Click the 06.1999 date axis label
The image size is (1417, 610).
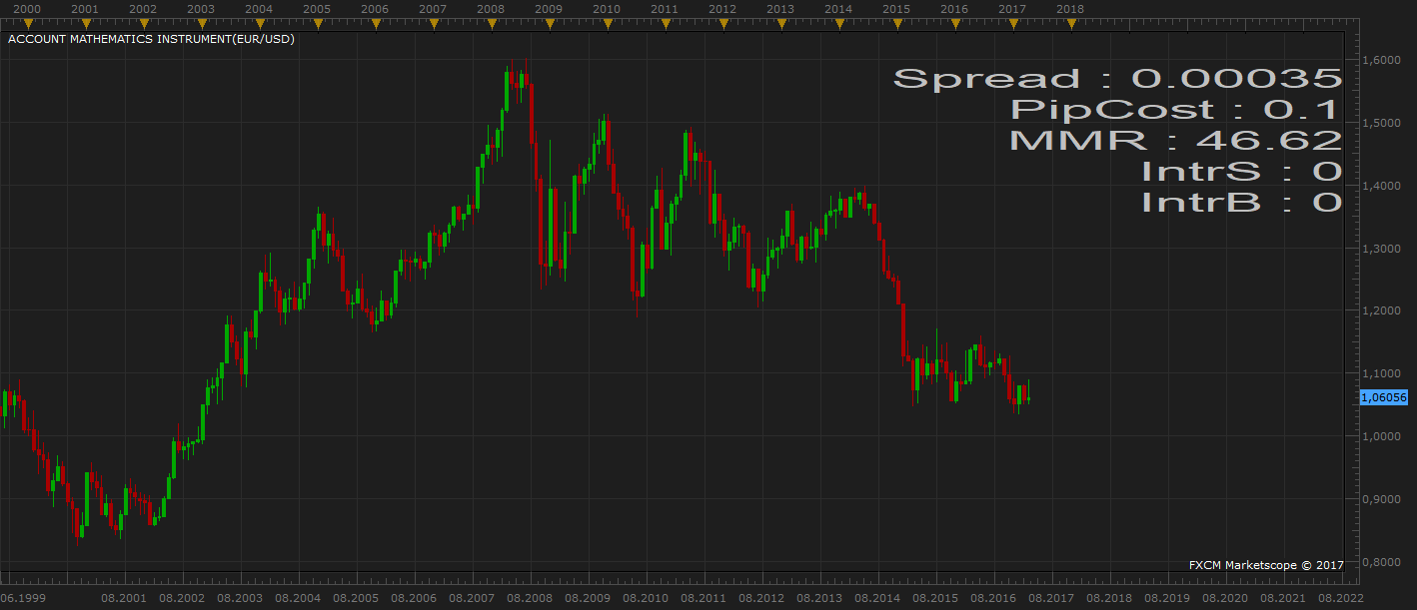(23, 598)
